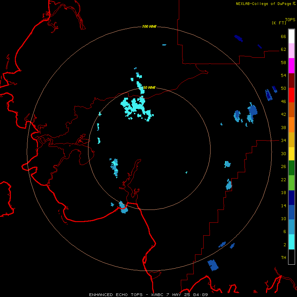Click the 10 value on the legend
Viewport: 297px width, 297px height.
(283, 219)
